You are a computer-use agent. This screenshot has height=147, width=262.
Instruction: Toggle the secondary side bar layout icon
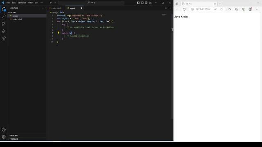pos(146,3)
